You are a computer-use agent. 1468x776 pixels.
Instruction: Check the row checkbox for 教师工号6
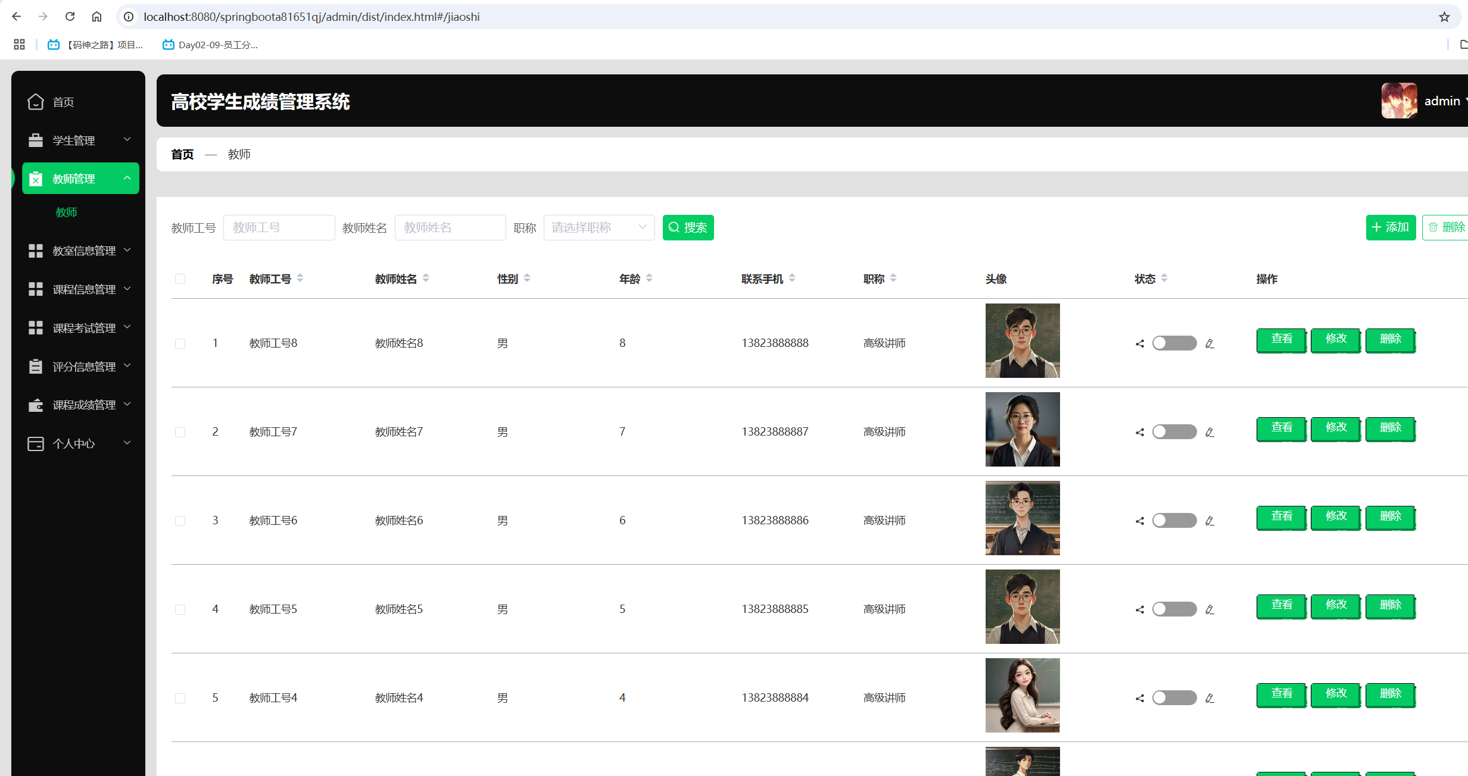point(180,521)
